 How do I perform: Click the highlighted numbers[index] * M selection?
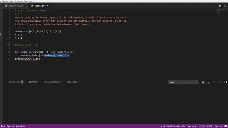pos(57,55)
